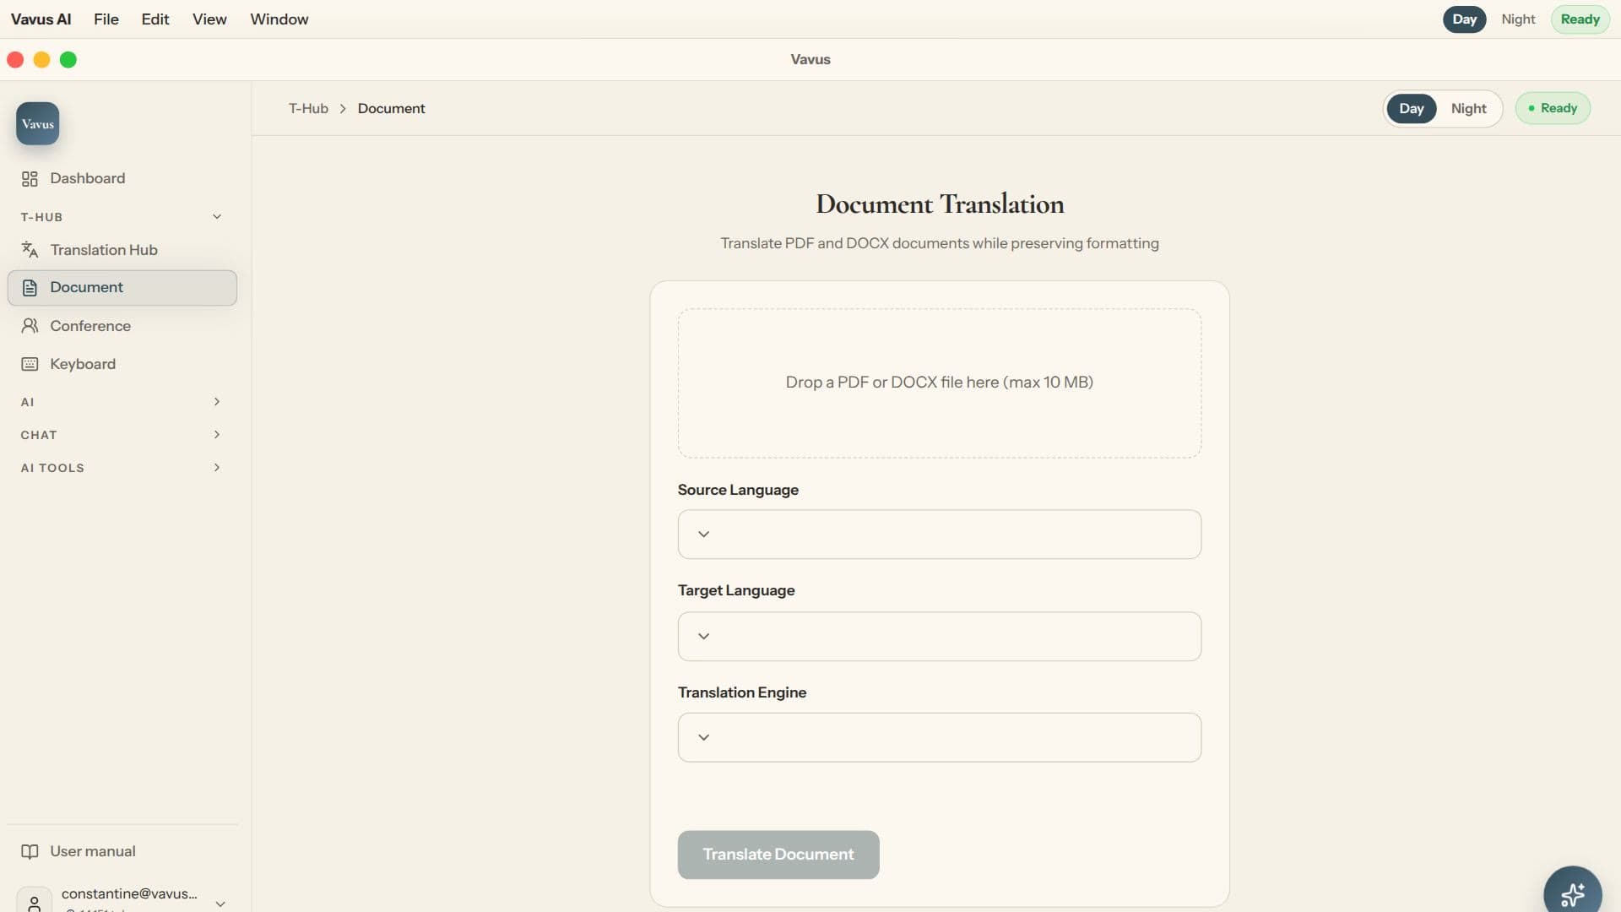This screenshot has width=1621, height=912.
Task: Open the View menu
Action: (x=209, y=19)
